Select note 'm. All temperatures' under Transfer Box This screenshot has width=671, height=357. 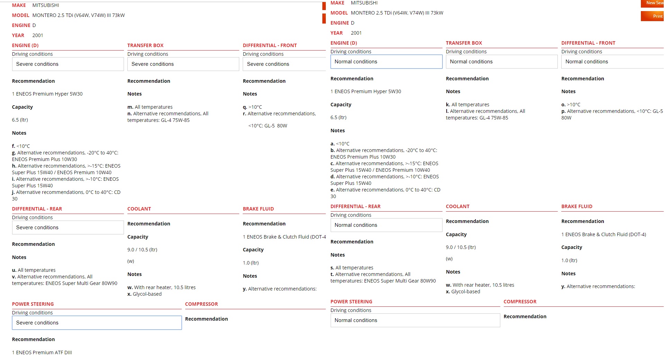tap(150, 107)
